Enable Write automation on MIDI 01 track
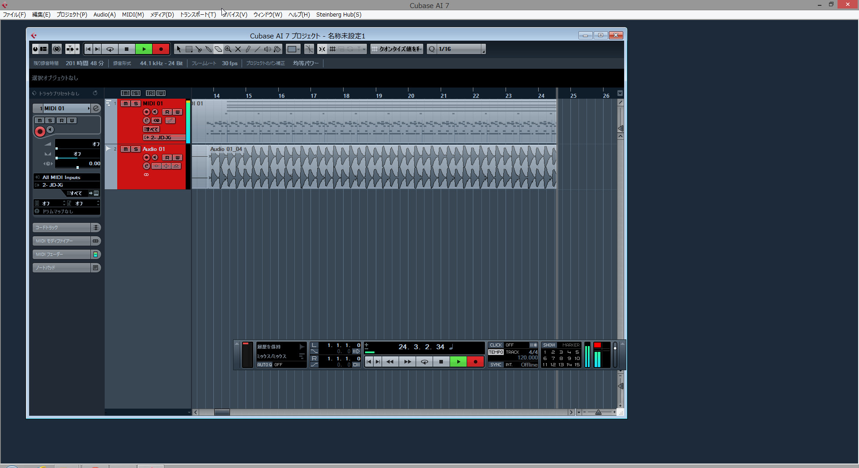This screenshot has height=468, width=859. (x=178, y=112)
